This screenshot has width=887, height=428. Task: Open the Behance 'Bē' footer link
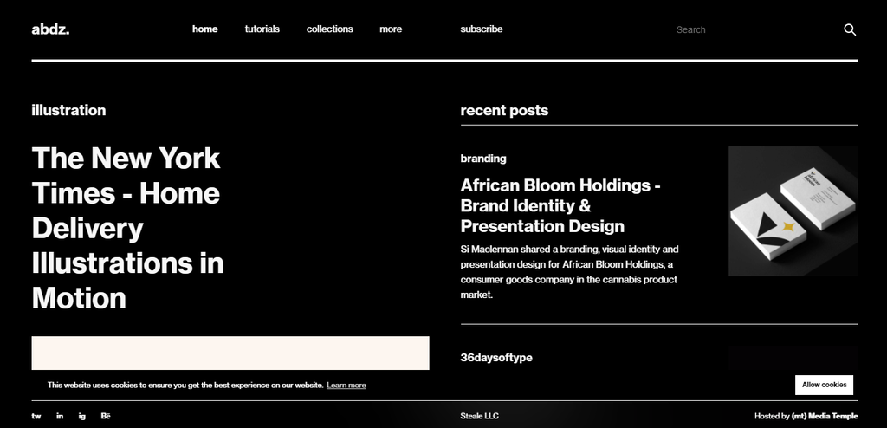click(106, 416)
